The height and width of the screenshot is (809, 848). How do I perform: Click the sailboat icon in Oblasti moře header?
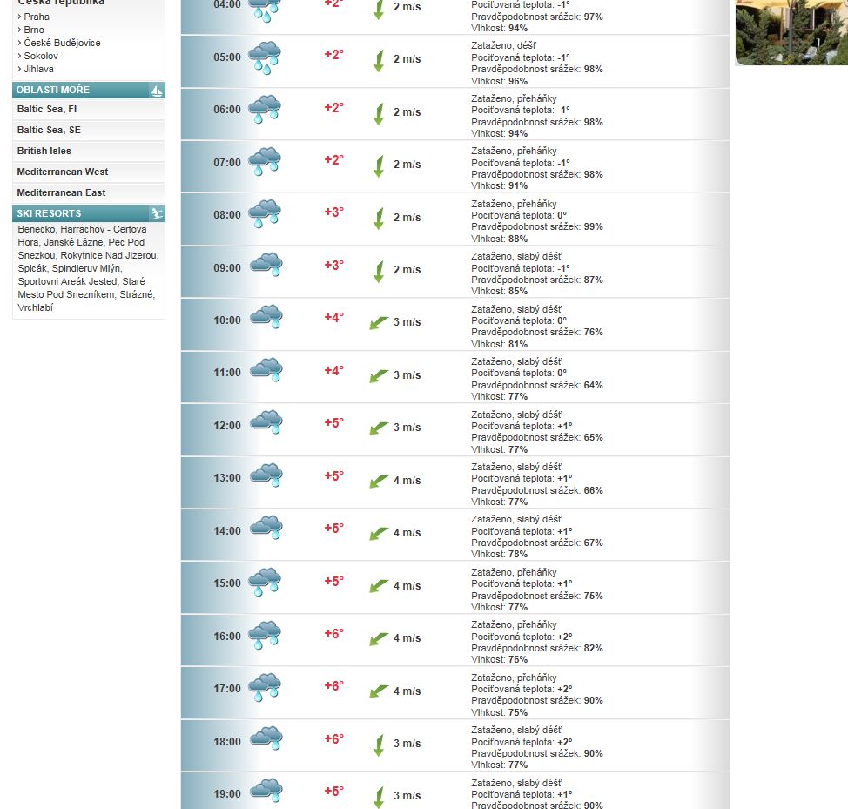pos(157,91)
